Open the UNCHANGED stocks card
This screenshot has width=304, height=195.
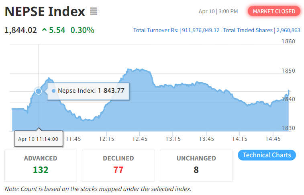click(x=196, y=165)
